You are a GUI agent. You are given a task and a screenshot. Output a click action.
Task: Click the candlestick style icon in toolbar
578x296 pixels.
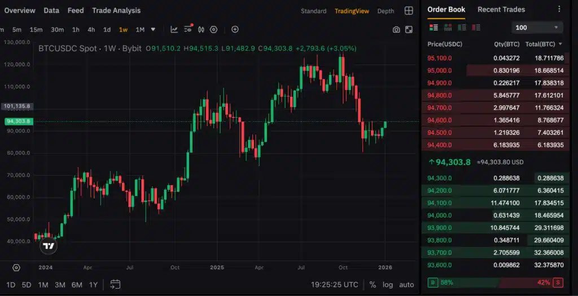click(201, 29)
